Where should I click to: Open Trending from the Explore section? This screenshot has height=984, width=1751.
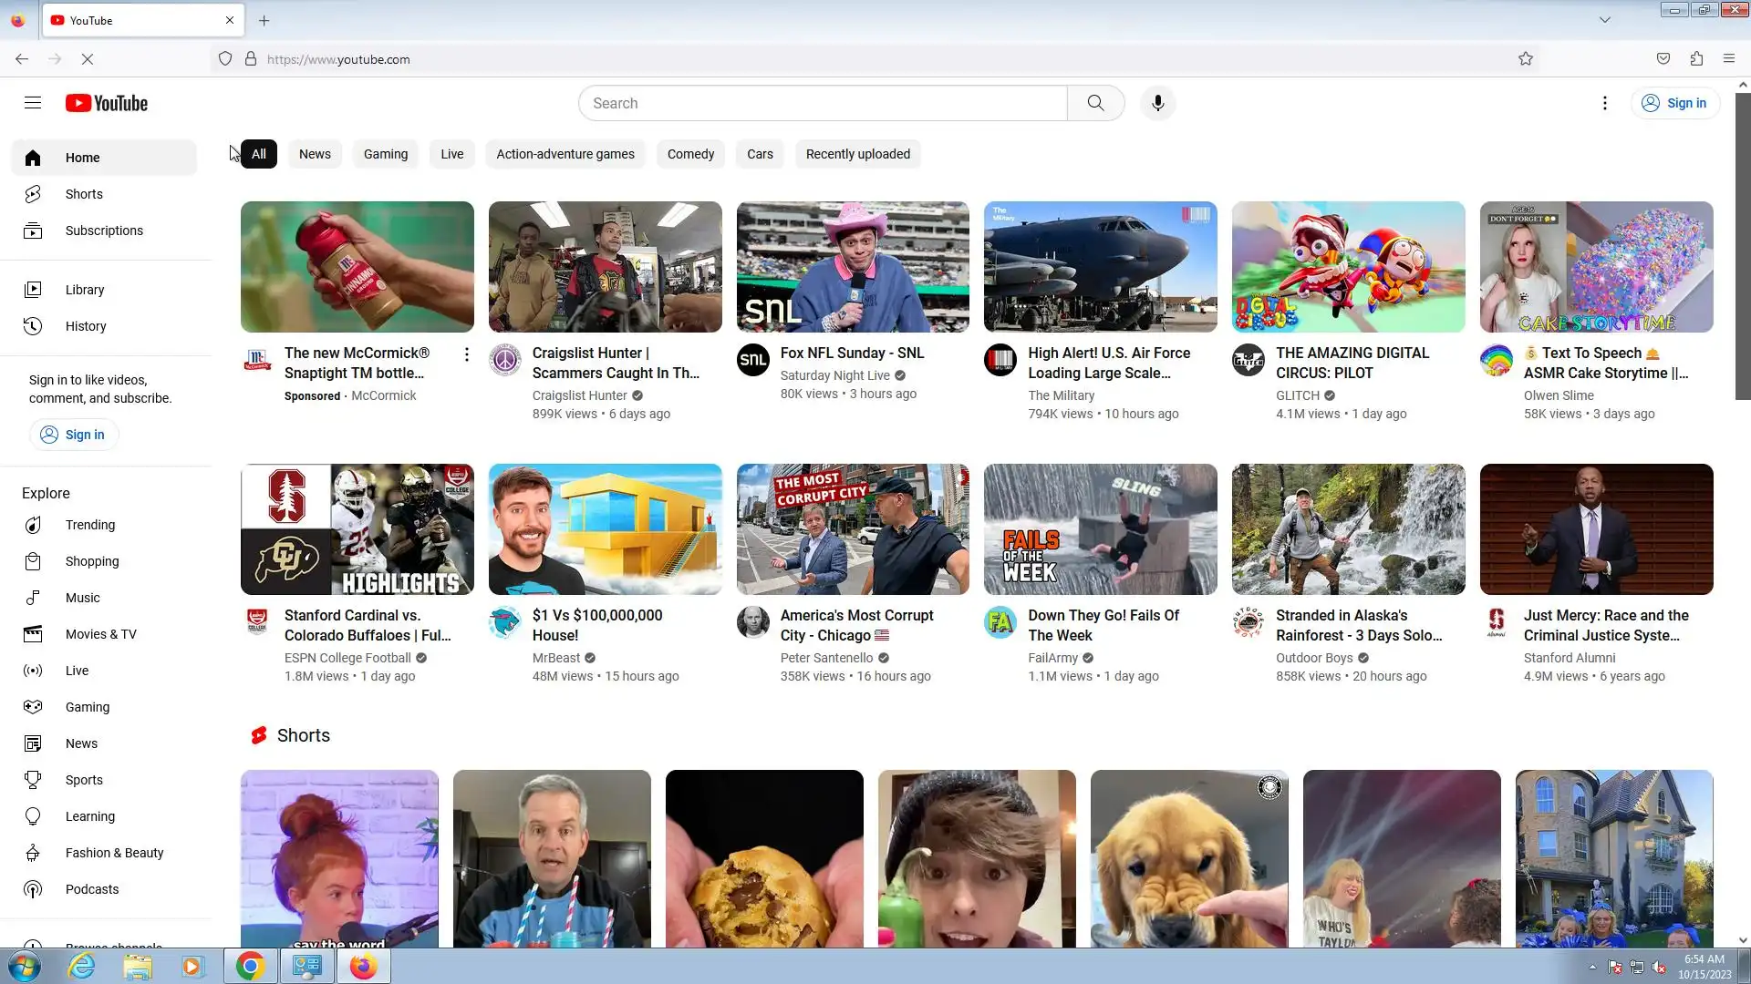90,525
